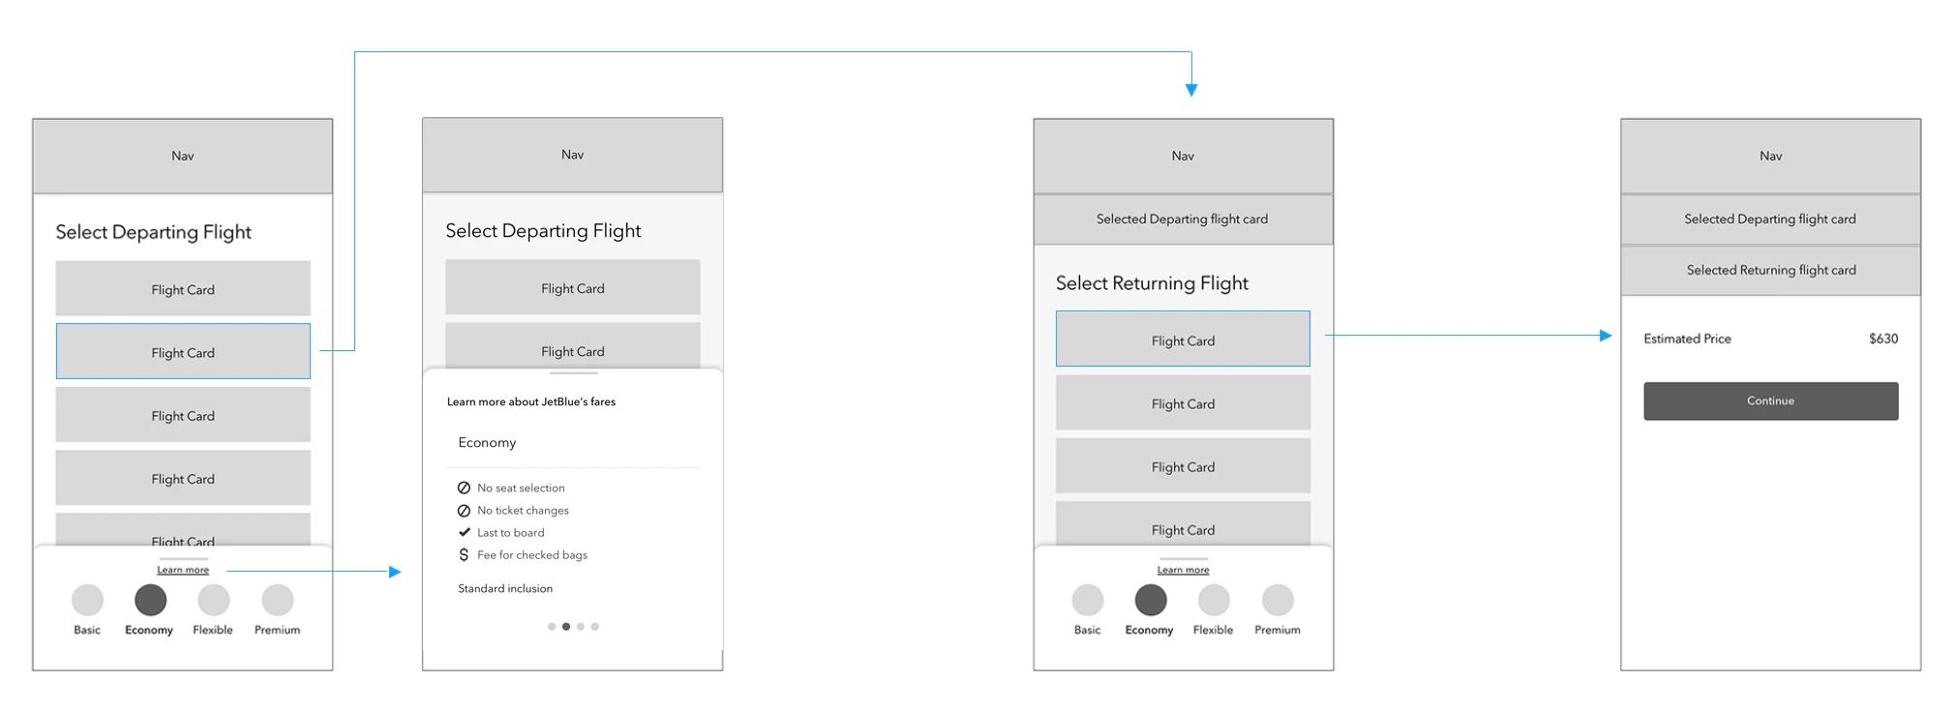Viewport: 1957px width, 710px height.
Task: Go to the first pagination dot in the fares sheet
Action: [x=552, y=627]
